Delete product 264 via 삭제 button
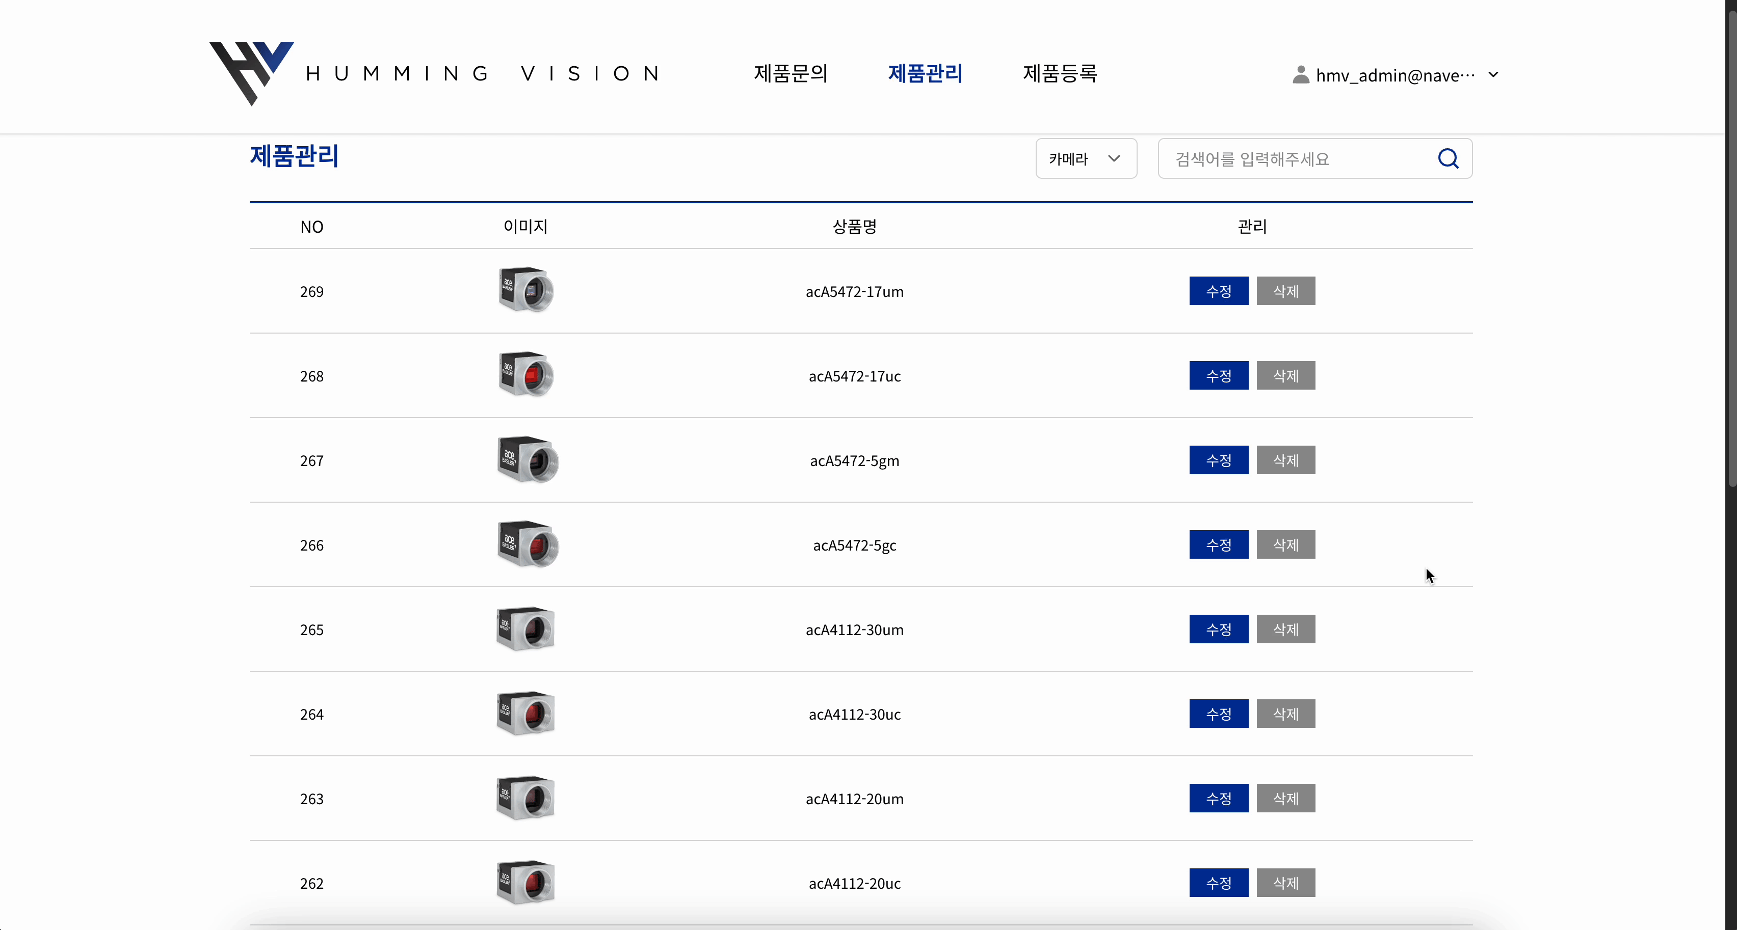Viewport: 1737px width, 930px height. 1285,714
